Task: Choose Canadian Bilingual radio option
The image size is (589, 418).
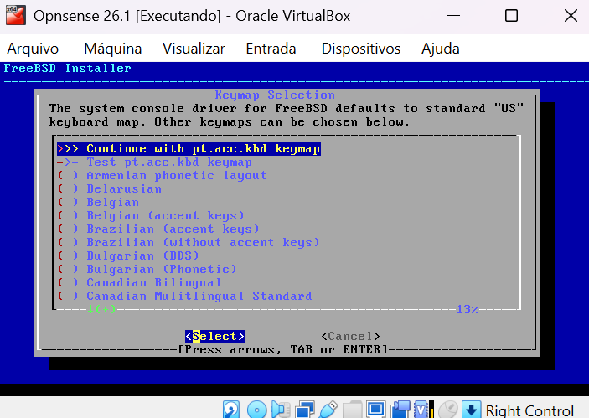Action: coord(139,283)
